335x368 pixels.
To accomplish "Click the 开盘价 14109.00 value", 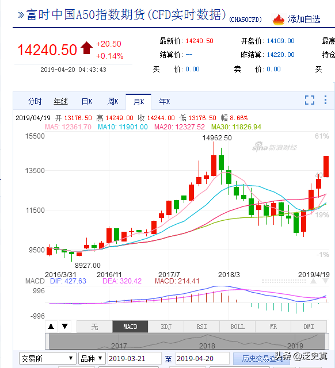I will point(280,41).
